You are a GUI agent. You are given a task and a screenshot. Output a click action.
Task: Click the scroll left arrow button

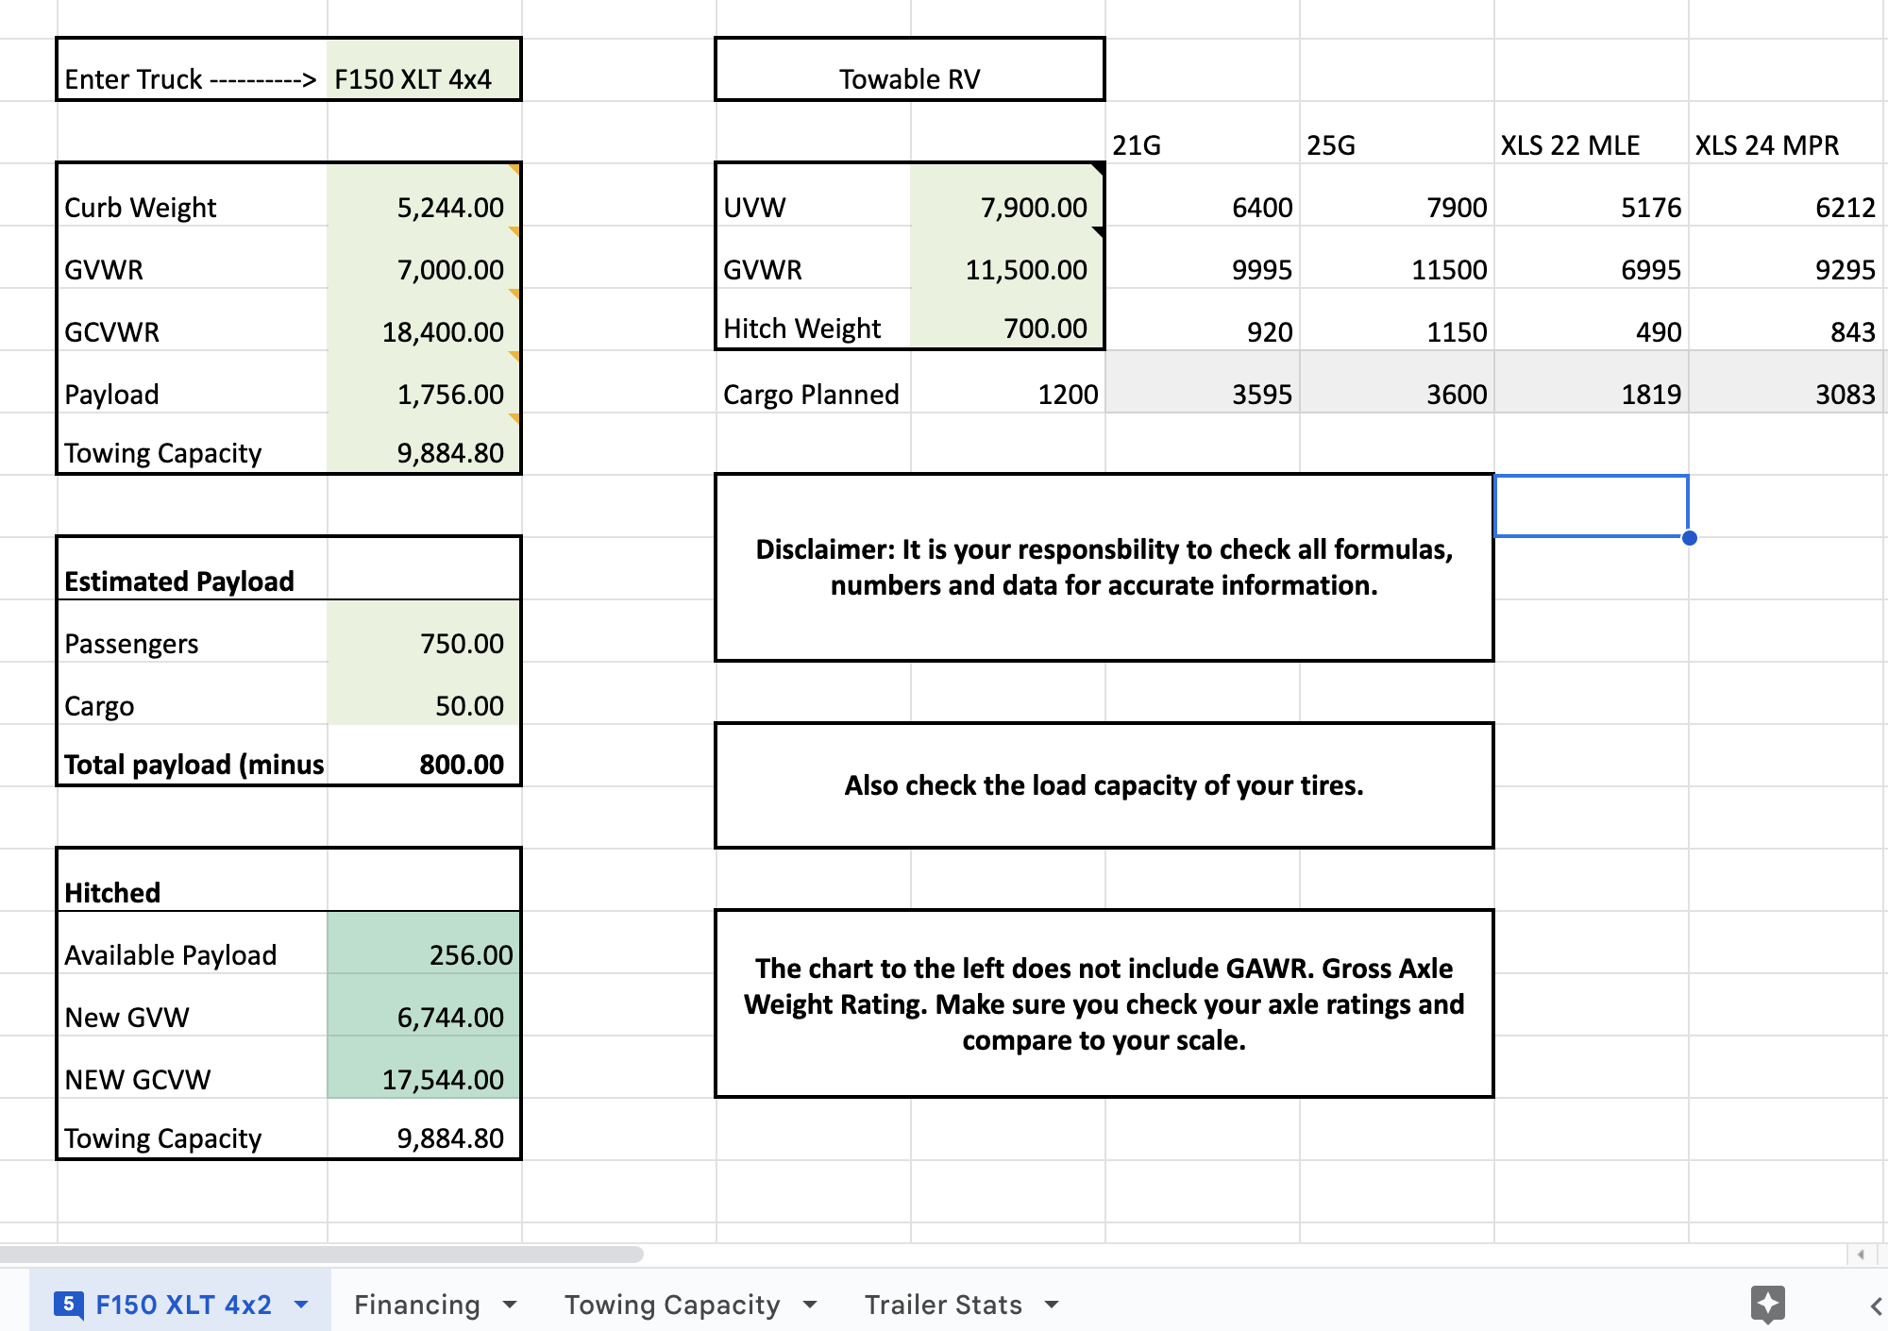tap(1860, 1255)
